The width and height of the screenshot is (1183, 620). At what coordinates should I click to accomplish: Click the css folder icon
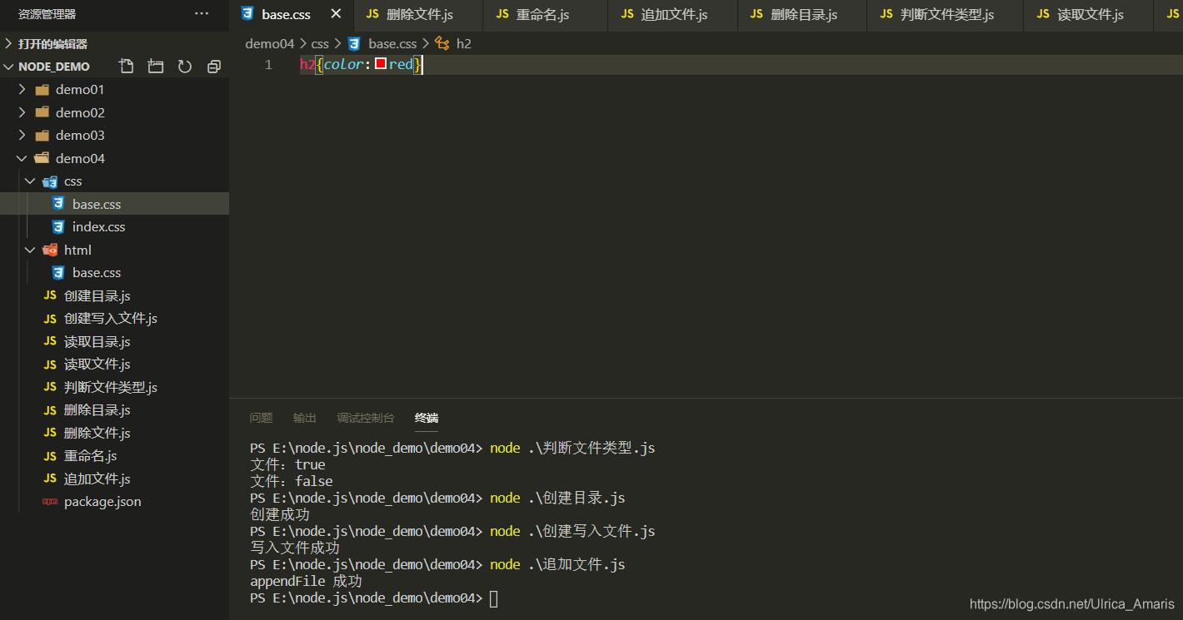pyautogui.click(x=51, y=181)
